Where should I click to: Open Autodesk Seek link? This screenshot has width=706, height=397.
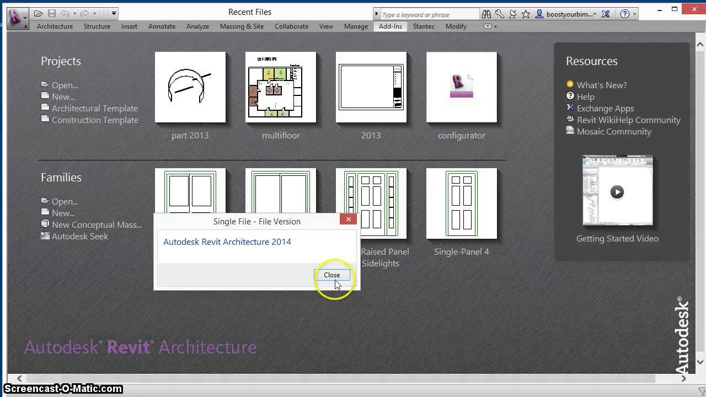[79, 236]
